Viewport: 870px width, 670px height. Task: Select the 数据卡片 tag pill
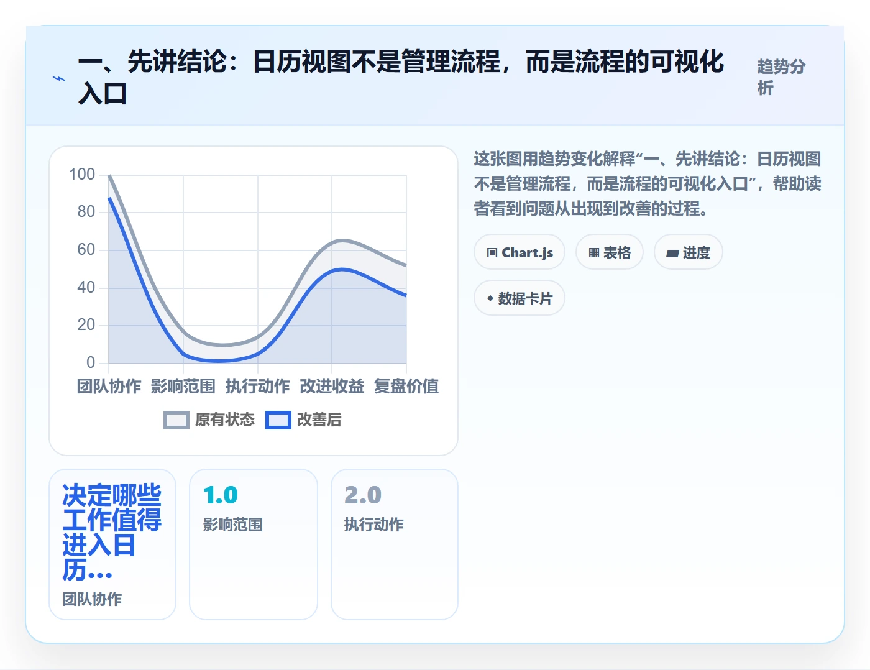coord(520,298)
